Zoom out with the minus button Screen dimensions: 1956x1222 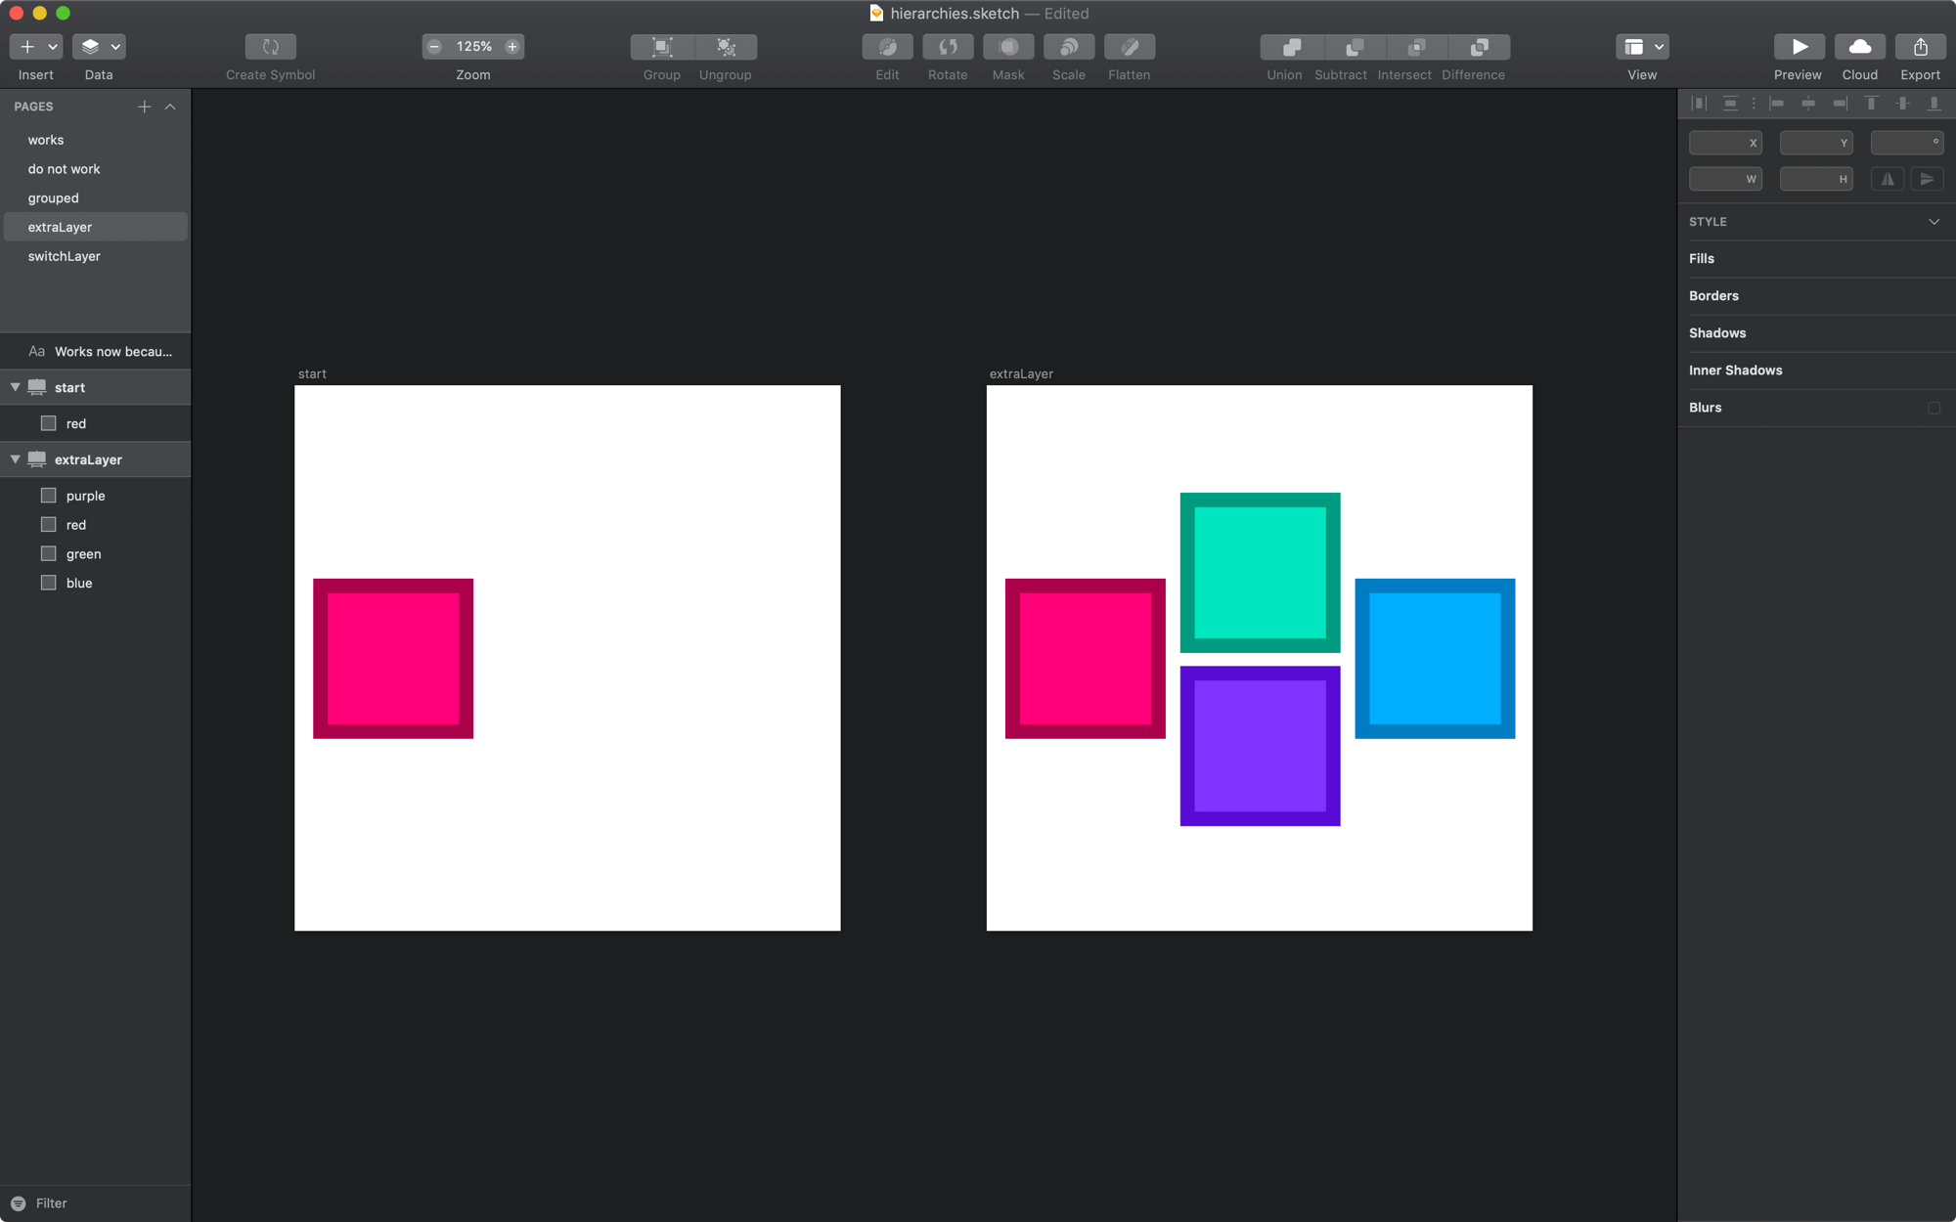[434, 47]
